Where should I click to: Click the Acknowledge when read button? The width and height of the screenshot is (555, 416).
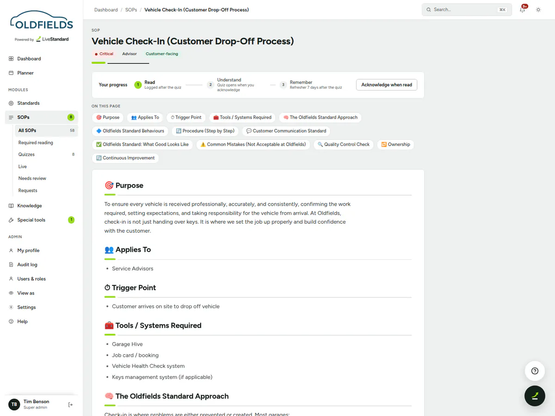(x=387, y=85)
